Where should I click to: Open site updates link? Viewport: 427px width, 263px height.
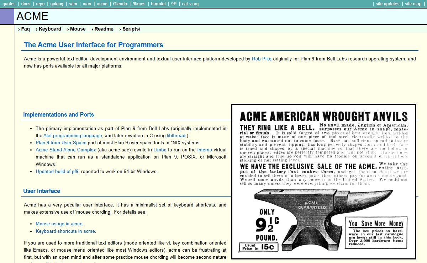pos(388,4)
